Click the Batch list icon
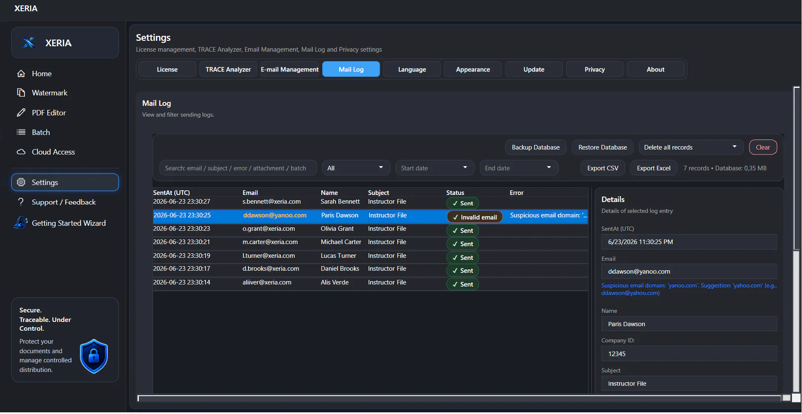The image size is (802, 414). [21, 132]
